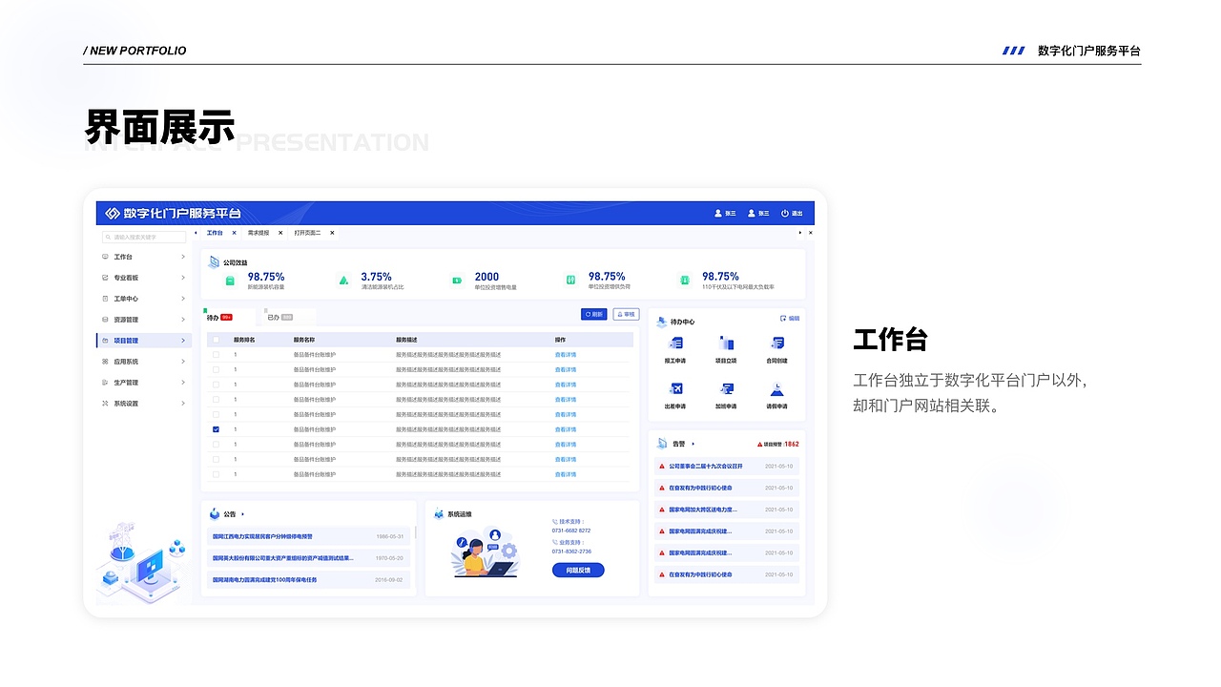Viewport: 1221px width, 687px height.
Task: Close the 工作台 tab
Action: point(234,233)
